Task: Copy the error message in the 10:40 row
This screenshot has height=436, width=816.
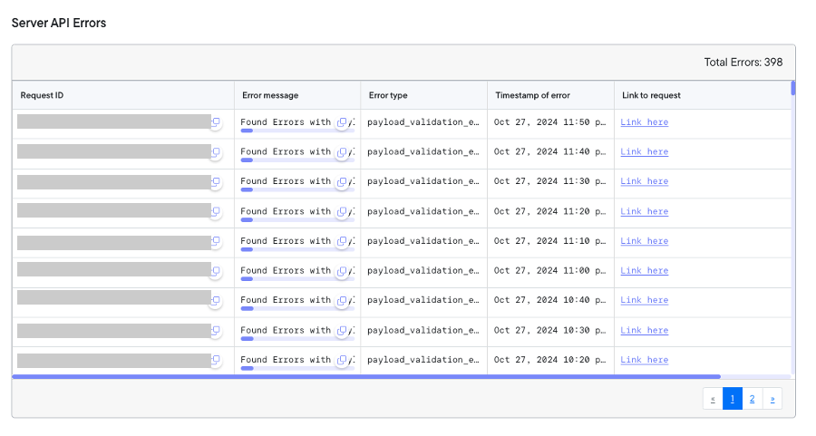Action: pyautogui.click(x=342, y=301)
